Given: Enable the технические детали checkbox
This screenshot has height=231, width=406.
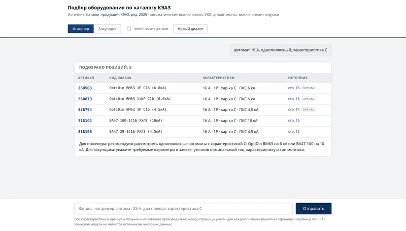Looking at the screenshot, I should point(129,29).
